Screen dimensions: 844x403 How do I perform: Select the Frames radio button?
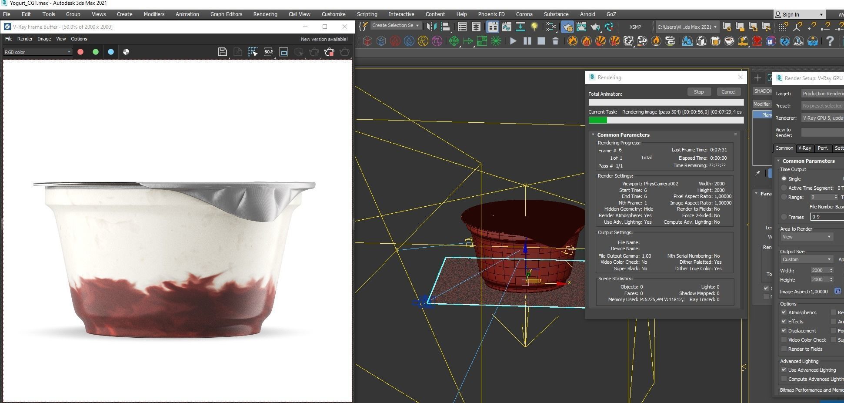784,217
